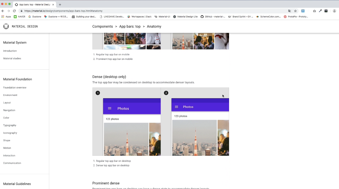This screenshot has width=339, height=189.
Task: Open Color in the sidebar
Action: pyautogui.click(x=6, y=118)
